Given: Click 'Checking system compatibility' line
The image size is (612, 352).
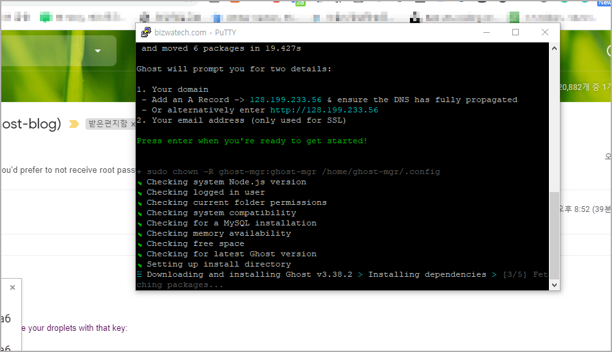Looking at the screenshot, I should click(221, 213).
